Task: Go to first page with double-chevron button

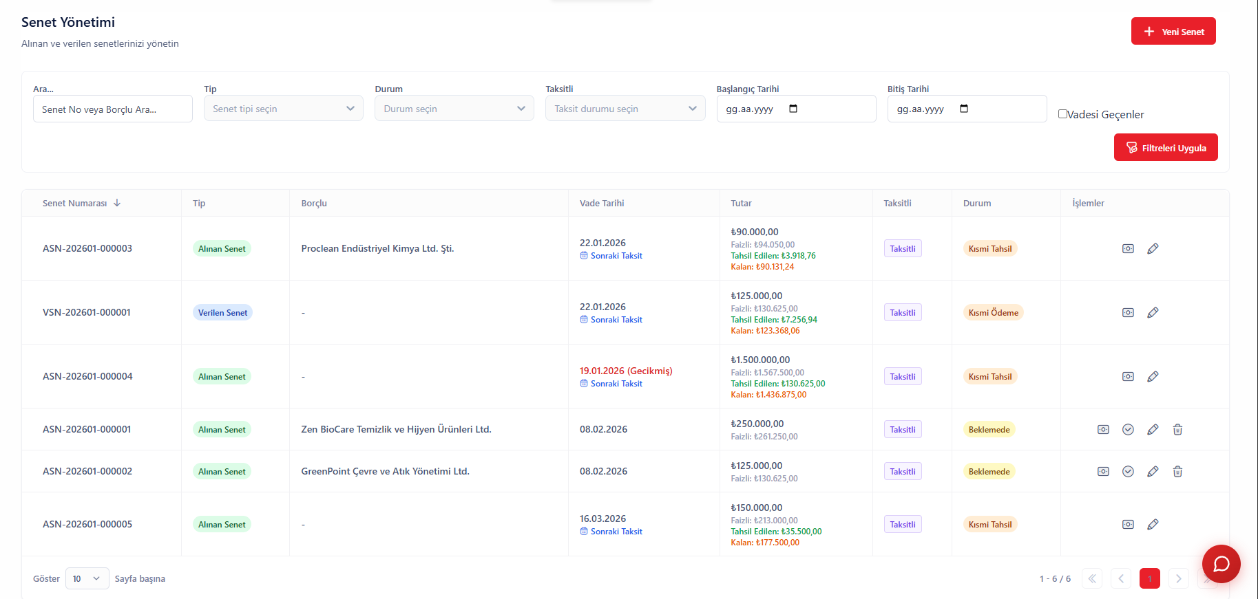Action: [x=1092, y=578]
